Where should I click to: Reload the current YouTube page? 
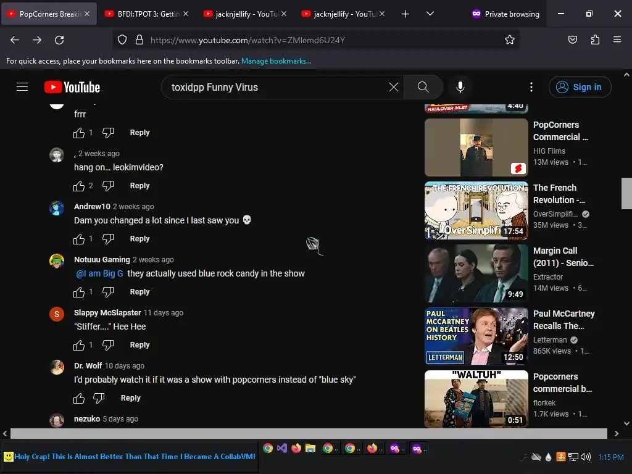[x=59, y=40]
